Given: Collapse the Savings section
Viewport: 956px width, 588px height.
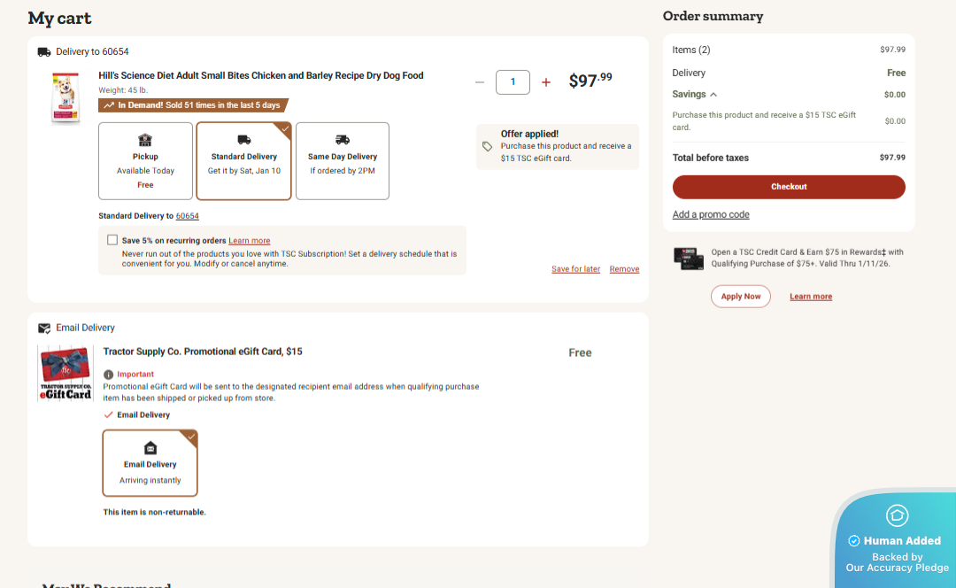Looking at the screenshot, I should coord(713,95).
